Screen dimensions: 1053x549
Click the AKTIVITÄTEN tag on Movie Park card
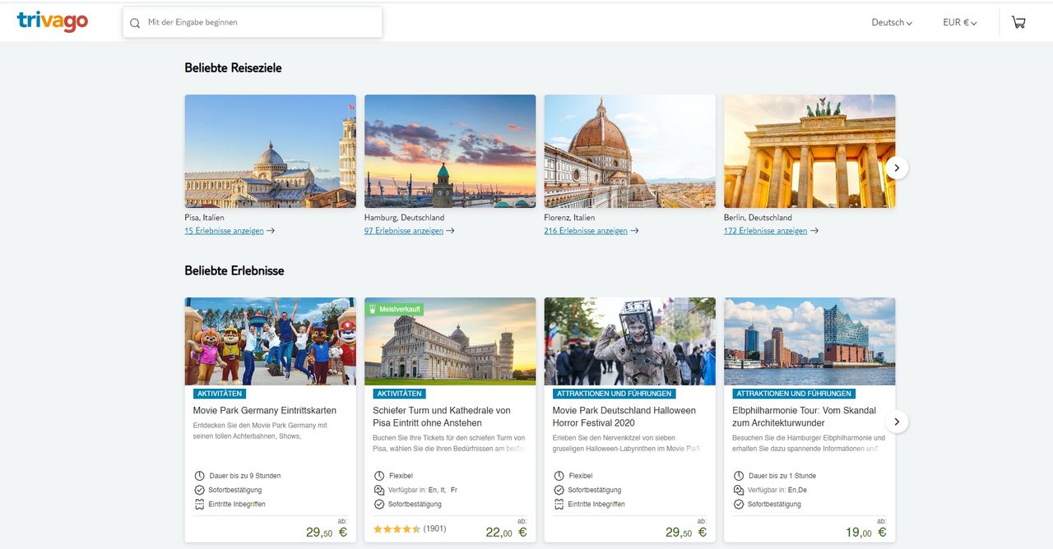point(220,394)
